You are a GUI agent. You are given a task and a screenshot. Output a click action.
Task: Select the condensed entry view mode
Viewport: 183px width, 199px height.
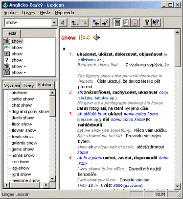126,23
